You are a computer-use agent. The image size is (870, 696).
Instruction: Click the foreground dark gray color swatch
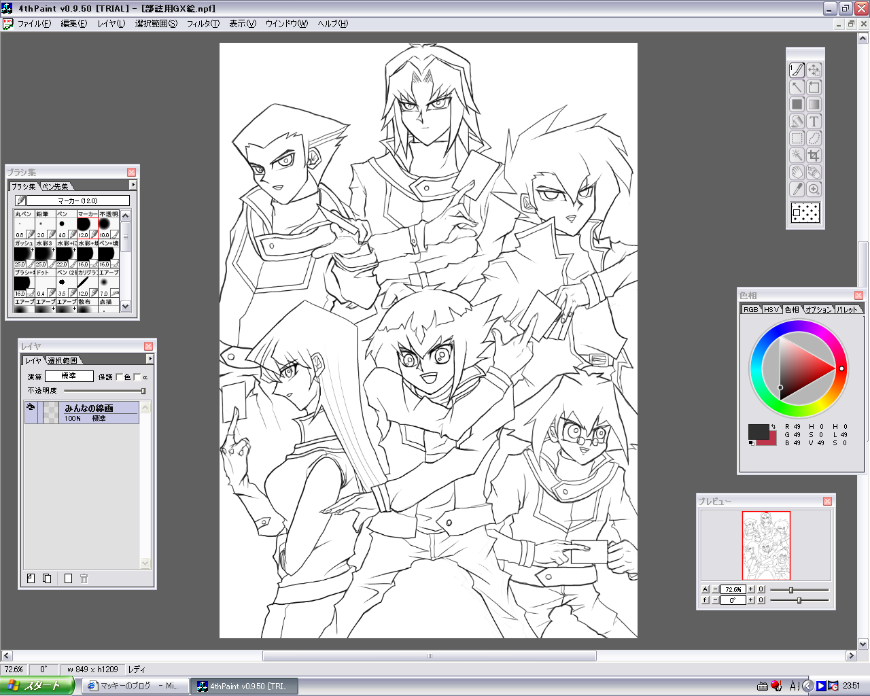point(757,431)
